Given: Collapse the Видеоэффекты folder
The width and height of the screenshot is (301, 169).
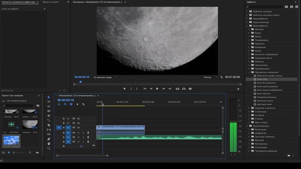Looking at the screenshot, I should 247,26.
